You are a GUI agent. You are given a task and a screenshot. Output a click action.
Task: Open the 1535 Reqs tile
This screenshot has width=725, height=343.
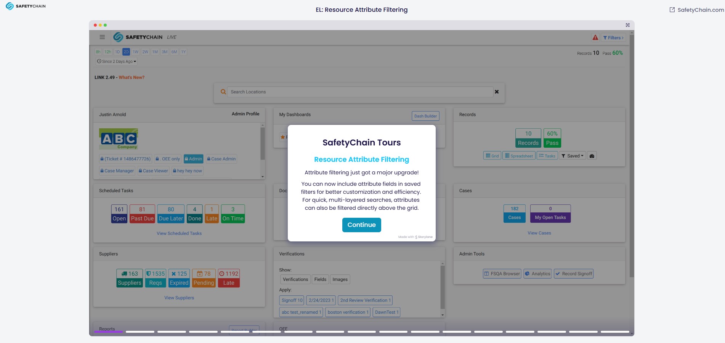[x=156, y=278]
